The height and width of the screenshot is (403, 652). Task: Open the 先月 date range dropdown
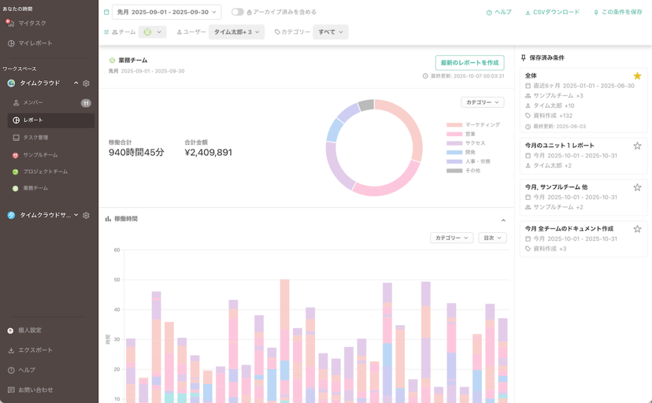pyautogui.click(x=167, y=12)
